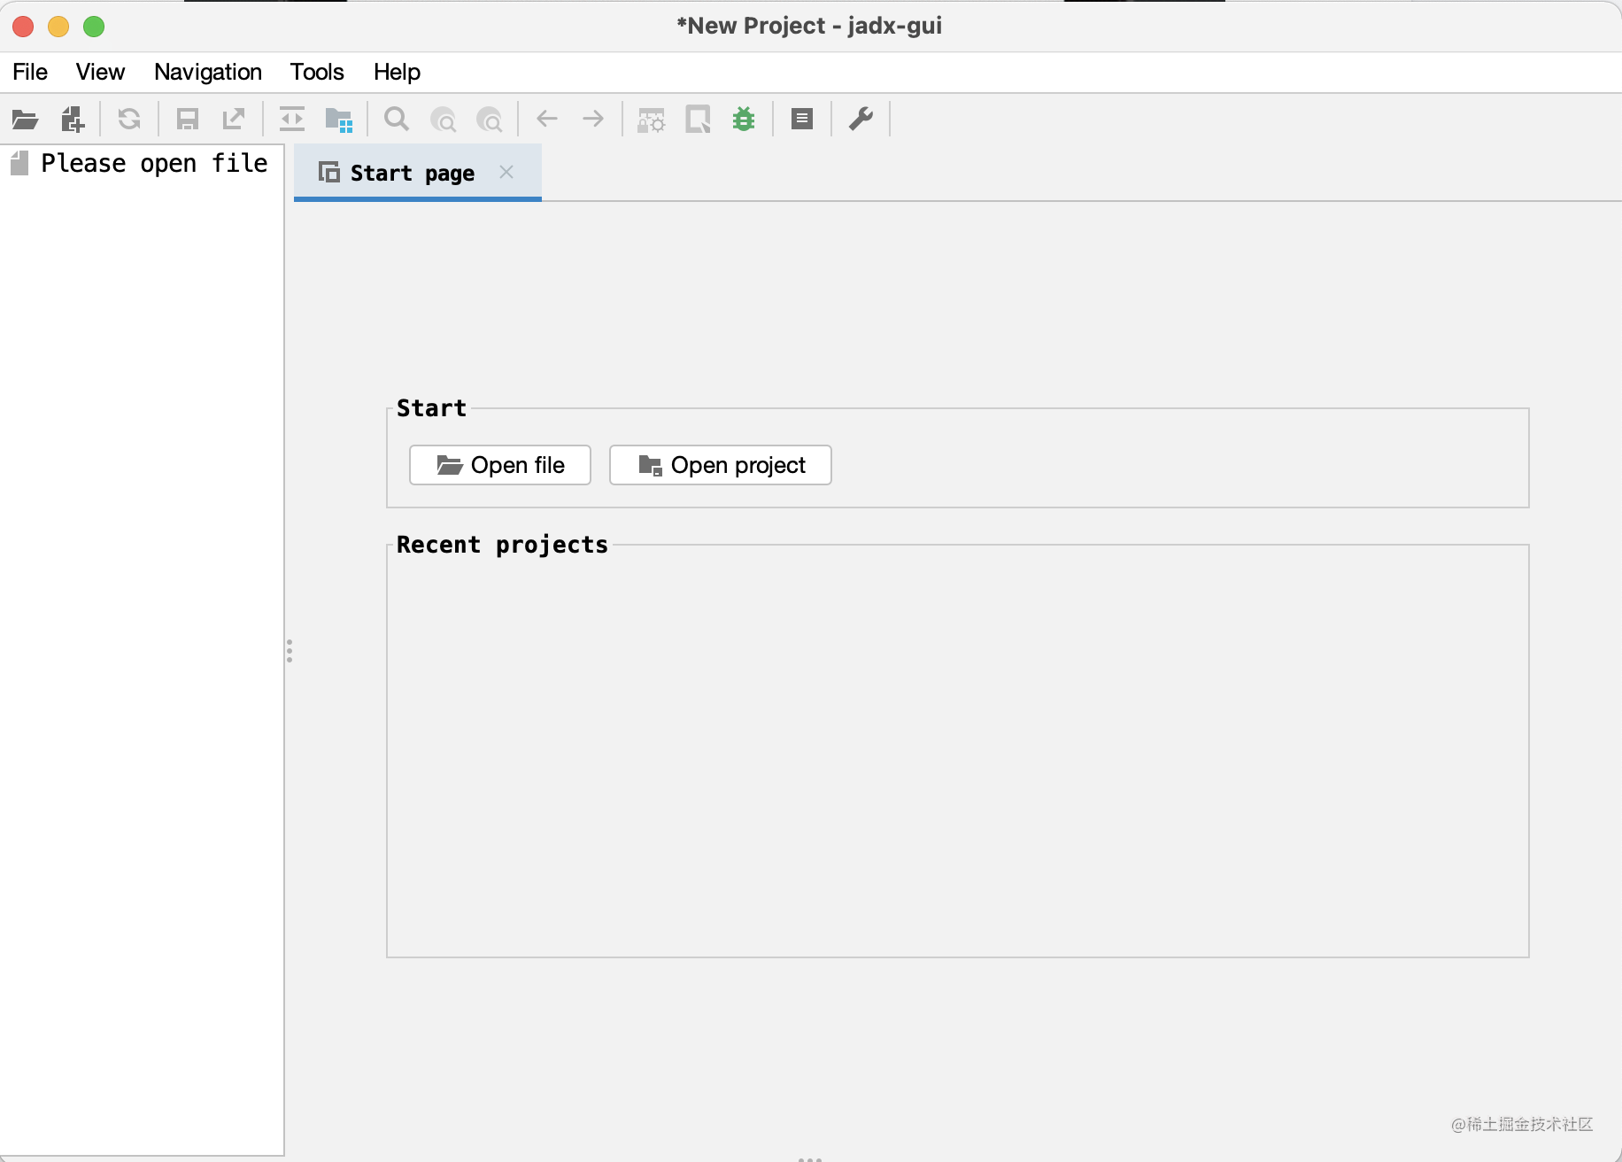Click the Class search icon
Viewport: 1622px width, 1162px height.
(443, 120)
